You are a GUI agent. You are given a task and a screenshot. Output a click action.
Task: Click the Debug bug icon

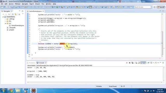pyautogui.click(x=52, y=7)
